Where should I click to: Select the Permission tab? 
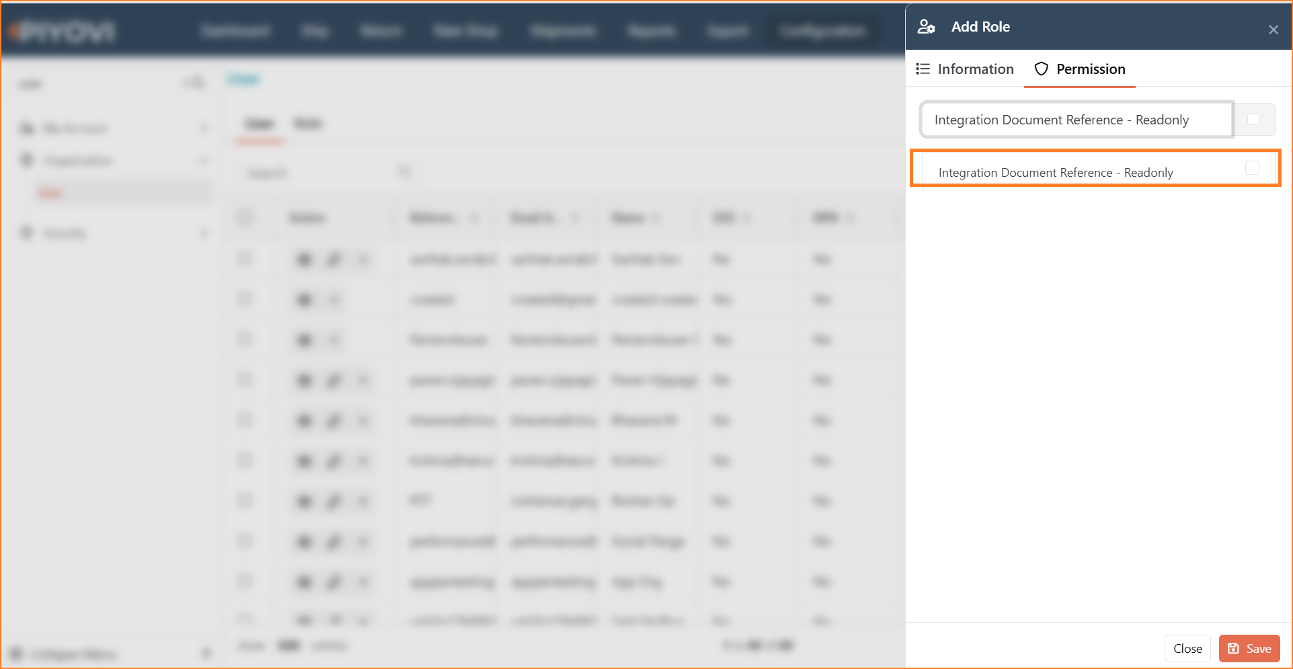(x=1080, y=69)
